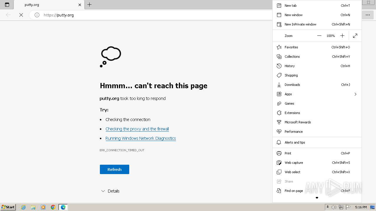Launch Internet Explorer from the taskbar
376x211 pixels.
click(x=23, y=207)
